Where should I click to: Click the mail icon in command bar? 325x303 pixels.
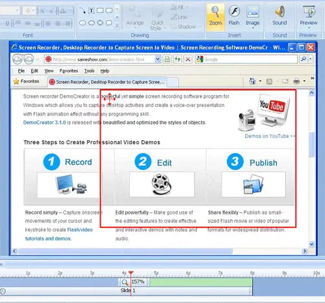coord(285,81)
